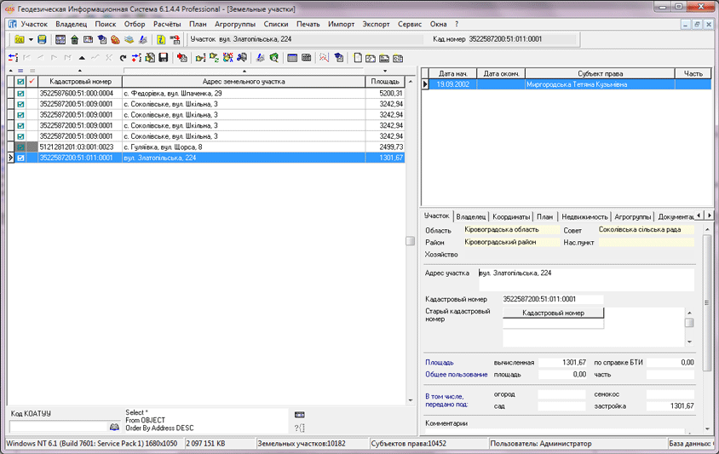719x454 pixels.
Task: Open the dropdown arrow next to the yellow folder icon
Action: (x=31, y=40)
